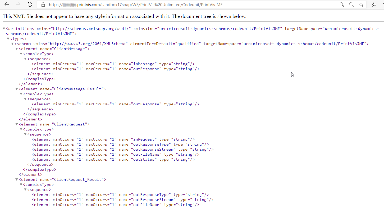The height and width of the screenshot is (207, 384).
Task: Collapse the root definitions node
Action: (x=4, y=29)
